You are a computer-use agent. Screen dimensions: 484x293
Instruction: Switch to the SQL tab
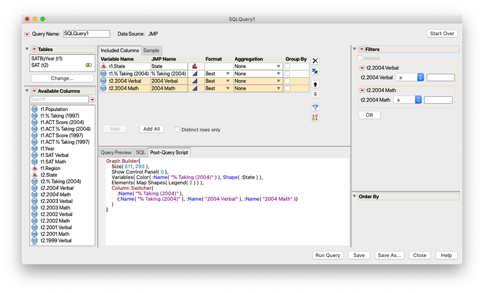[140, 152]
